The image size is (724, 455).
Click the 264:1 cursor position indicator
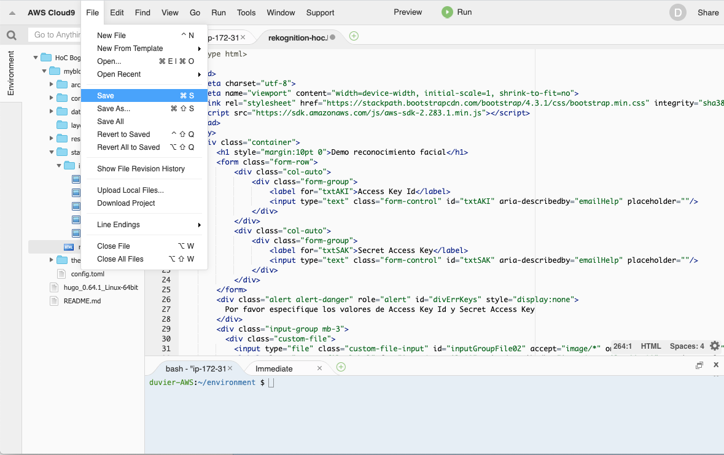pos(623,346)
